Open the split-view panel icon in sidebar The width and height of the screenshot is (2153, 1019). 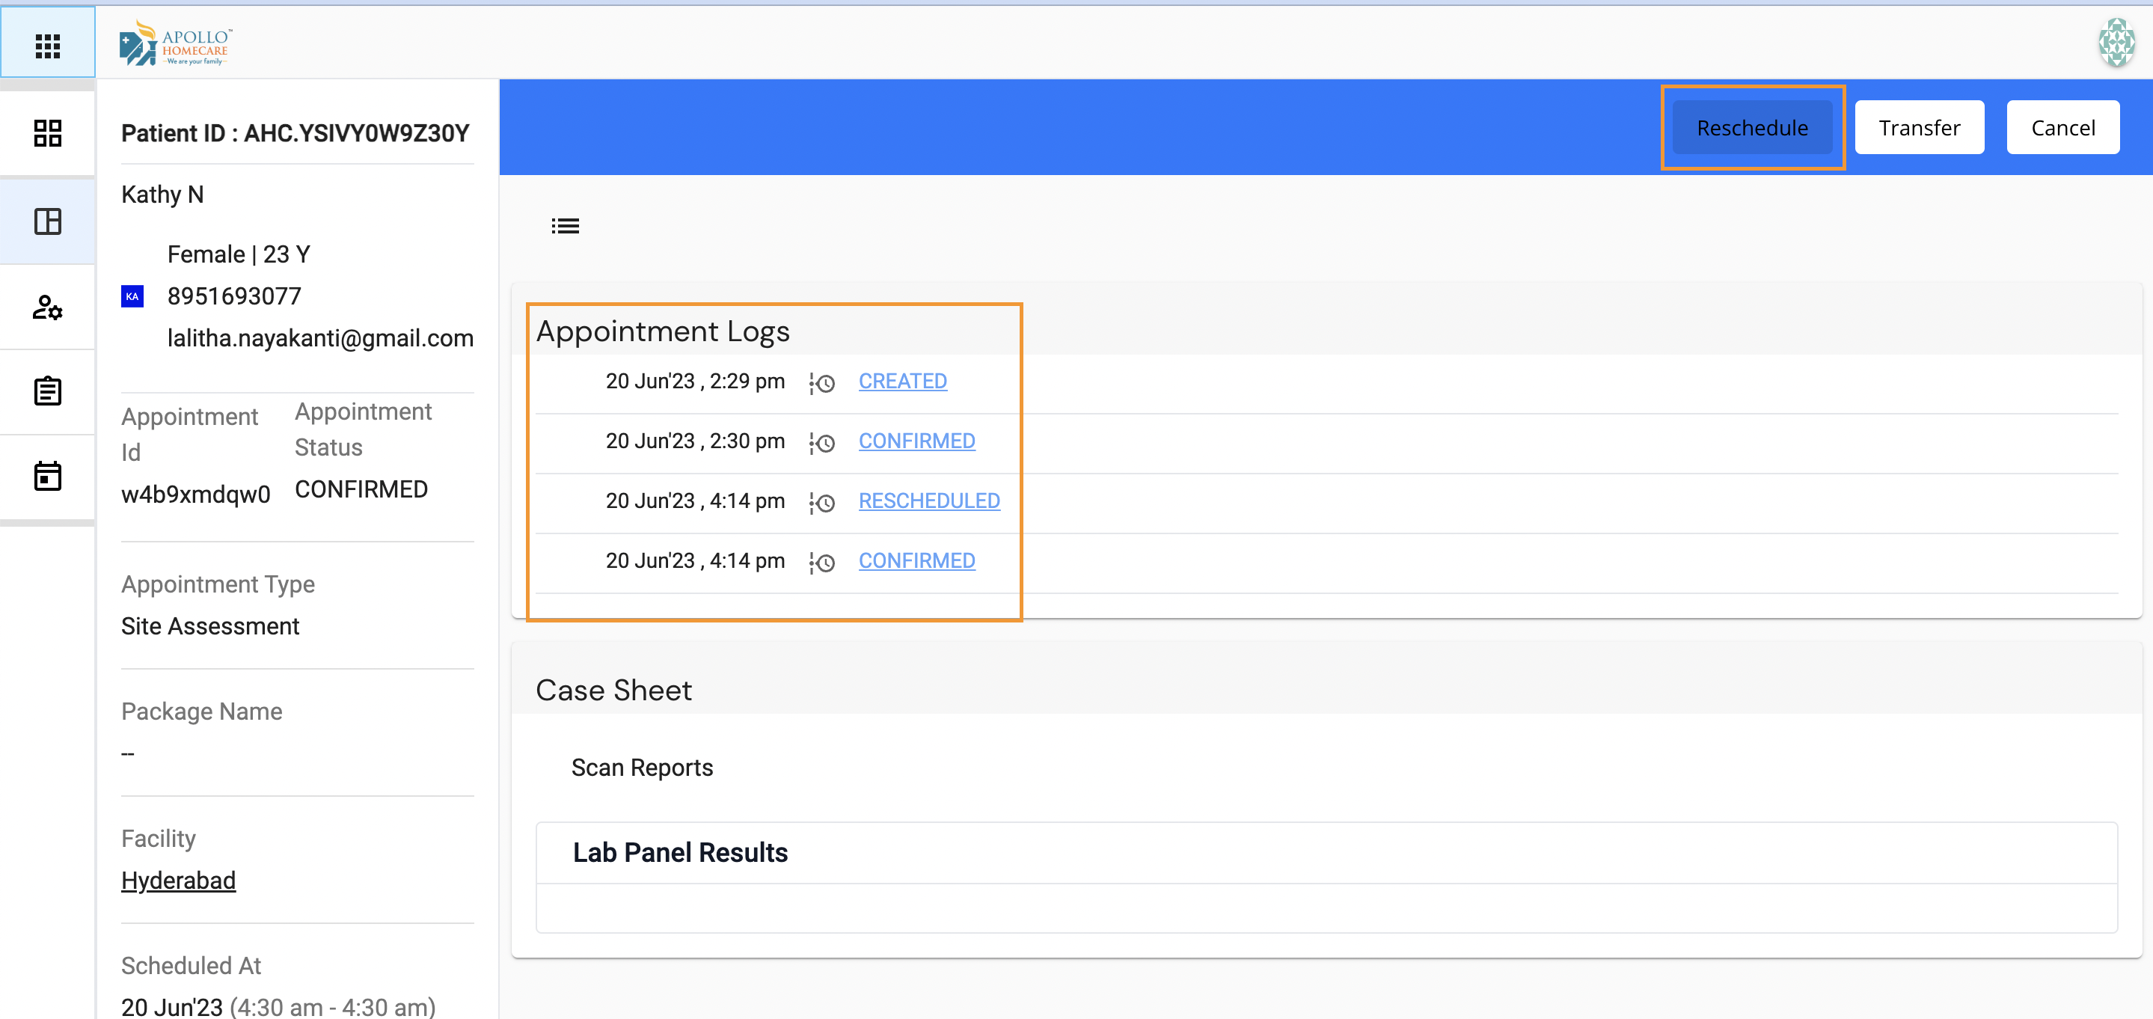click(x=48, y=221)
